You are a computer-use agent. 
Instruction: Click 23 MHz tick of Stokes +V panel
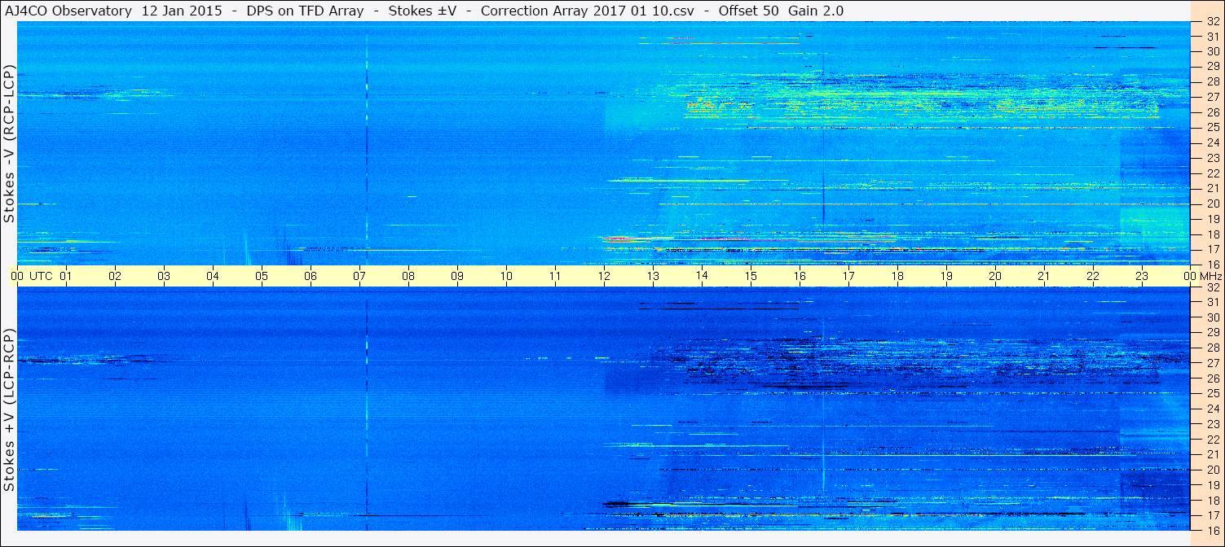(x=1213, y=424)
